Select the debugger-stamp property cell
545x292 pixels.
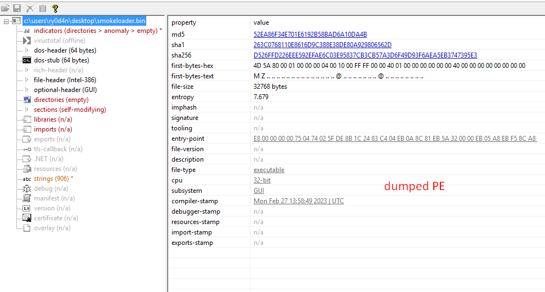coord(196,211)
